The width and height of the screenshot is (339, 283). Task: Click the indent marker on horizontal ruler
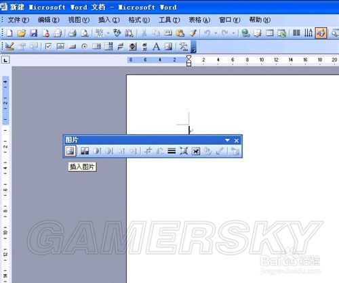click(x=188, y=60)
